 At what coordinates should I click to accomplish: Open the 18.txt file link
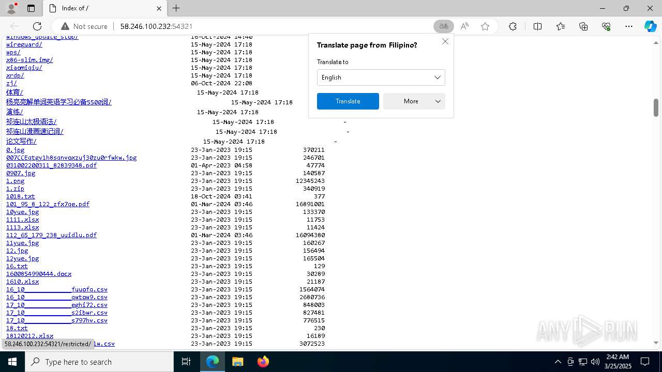click(17, 328)
